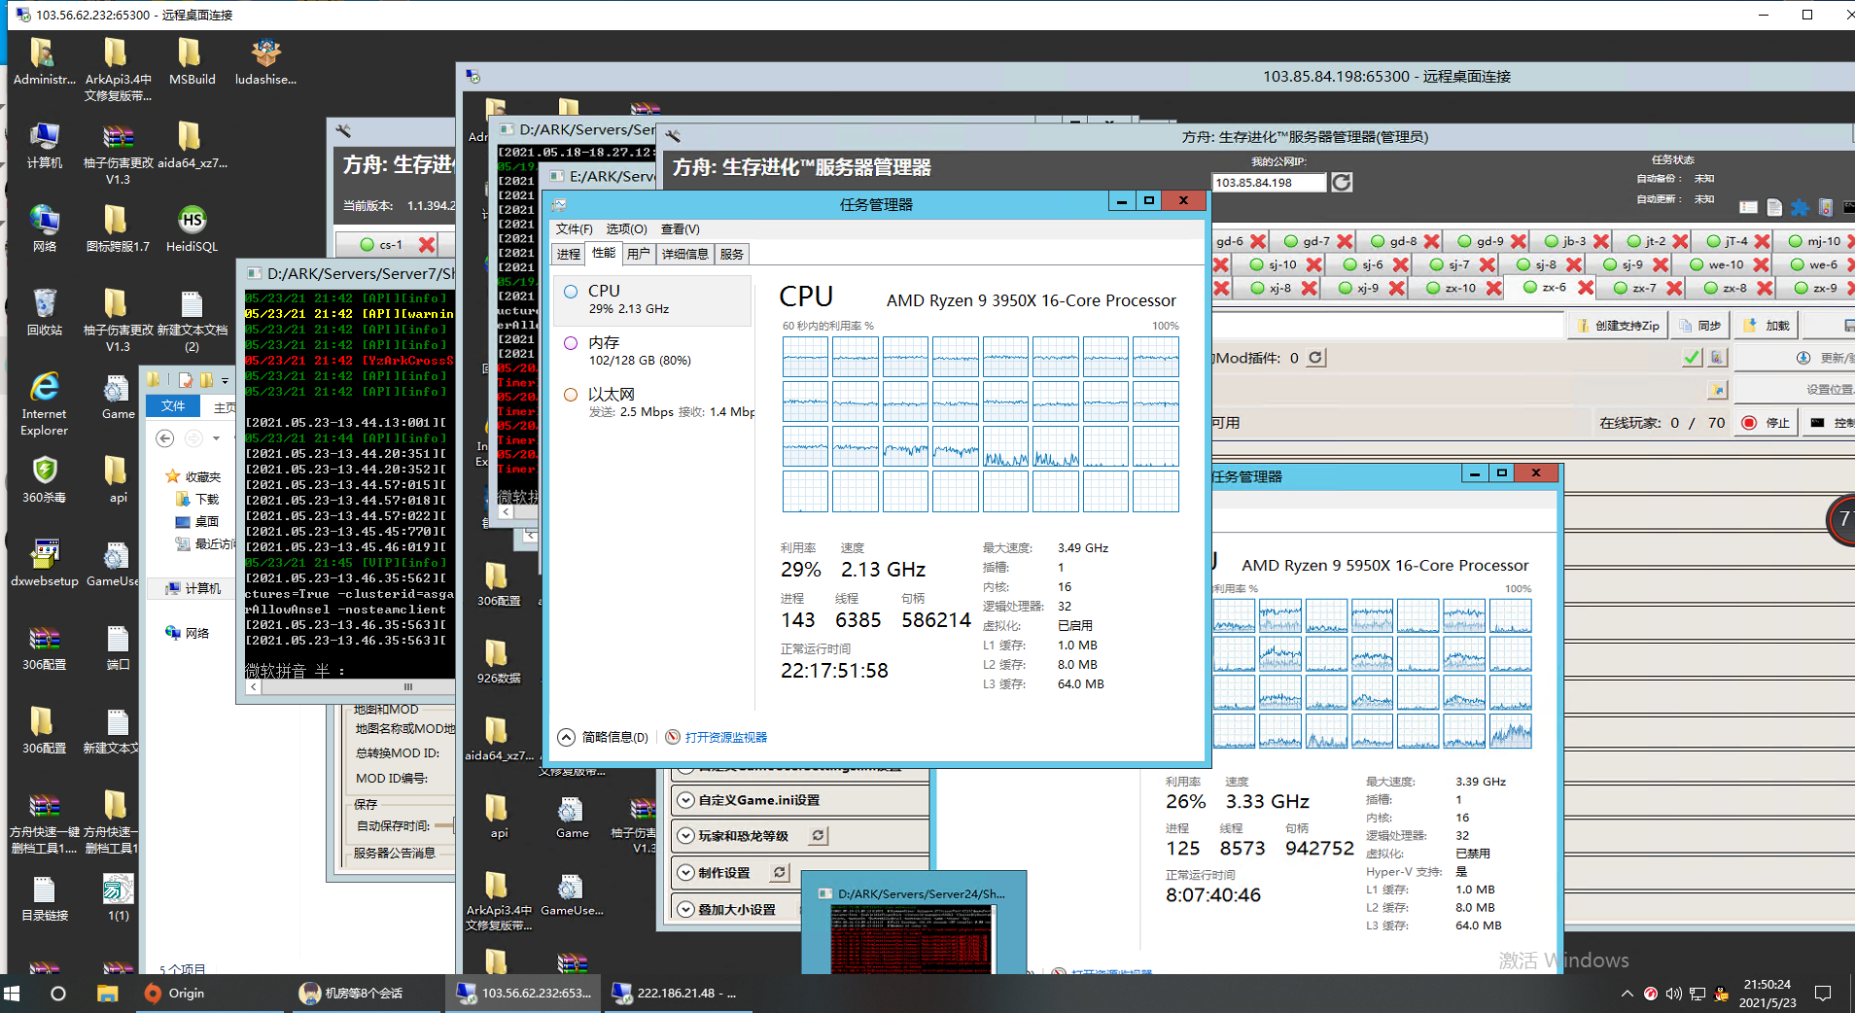Click the volume icon in system tray
Viewport: 1855px width, 1013px height.
coord(1673,994)
